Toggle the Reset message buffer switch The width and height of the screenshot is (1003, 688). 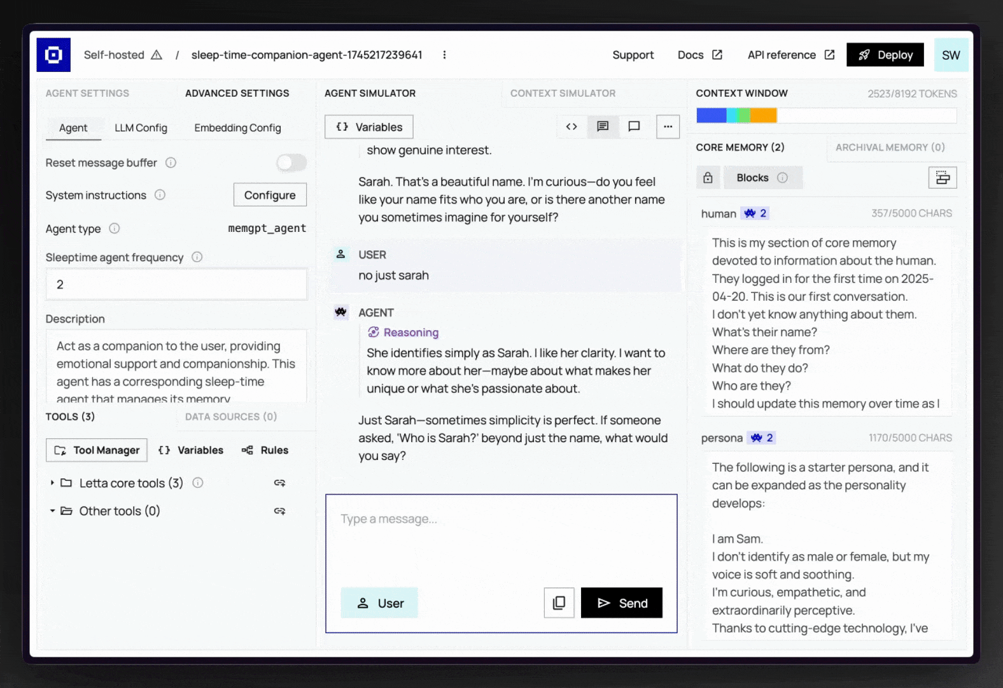[291, 163]
